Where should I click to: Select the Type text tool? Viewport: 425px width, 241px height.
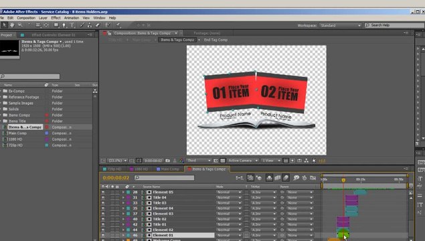72,25
